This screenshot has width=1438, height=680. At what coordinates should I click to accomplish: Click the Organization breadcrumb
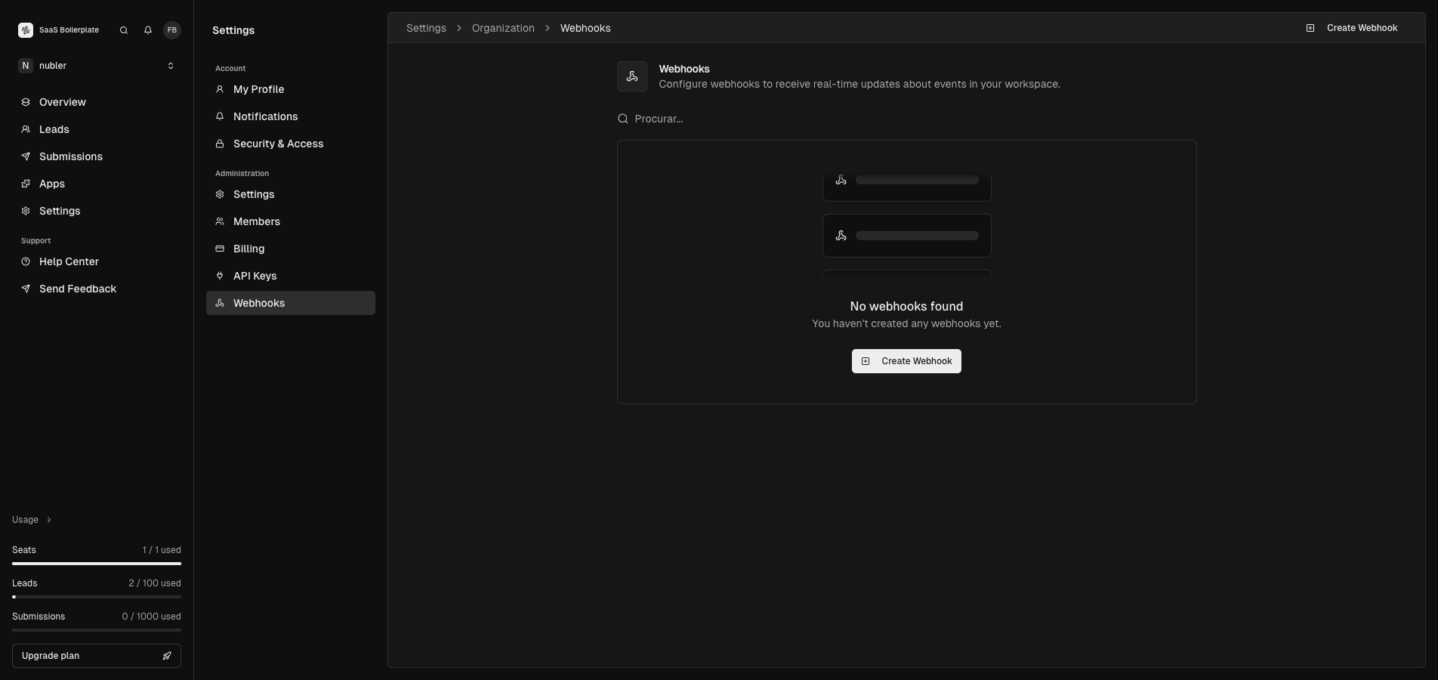click(503, 28)
